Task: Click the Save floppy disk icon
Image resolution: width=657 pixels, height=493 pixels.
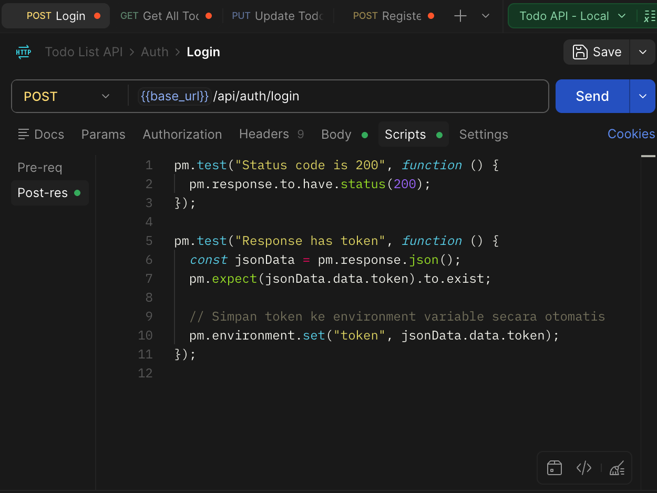Action: [580, 52]
